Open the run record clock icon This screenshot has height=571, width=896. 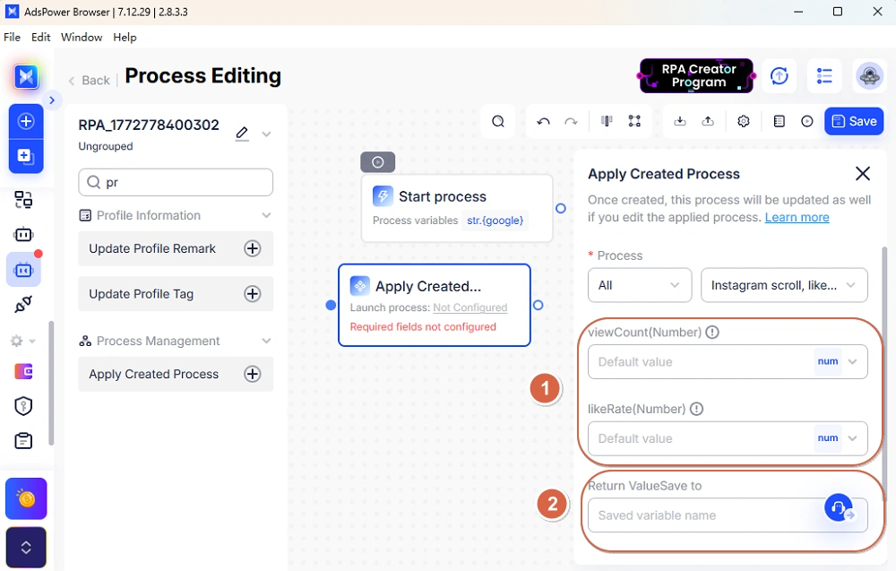[x=806, y=121]
